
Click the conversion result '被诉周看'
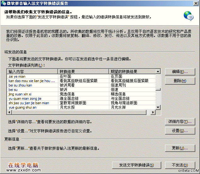point(67,85)
